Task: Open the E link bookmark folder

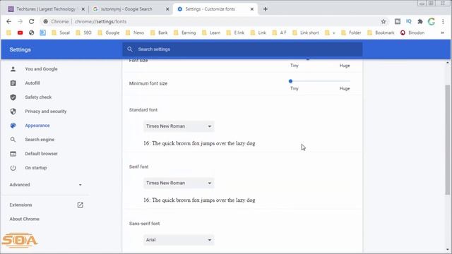Action: pyautogui.click(x=235, y=33)
